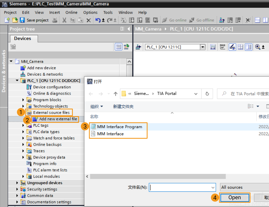The height and width of the screenshot is (207, 269).
Task: Open Devices & networks tree item
Action: [45, 74]
